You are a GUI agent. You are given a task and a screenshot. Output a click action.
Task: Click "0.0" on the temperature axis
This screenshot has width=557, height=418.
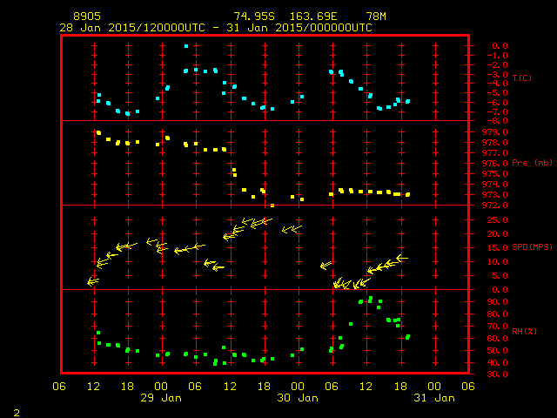point(500,46)
